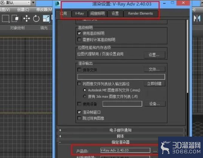Open the 修改器 menu
The image size is (203, 158).
(x=44, y=10)
